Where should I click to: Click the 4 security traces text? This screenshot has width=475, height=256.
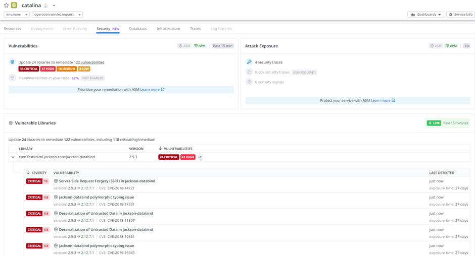pyautogui.click(x=269, y=62)
